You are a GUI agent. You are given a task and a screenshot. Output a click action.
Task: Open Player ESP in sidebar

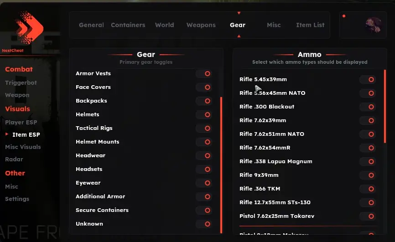(21, 123)
